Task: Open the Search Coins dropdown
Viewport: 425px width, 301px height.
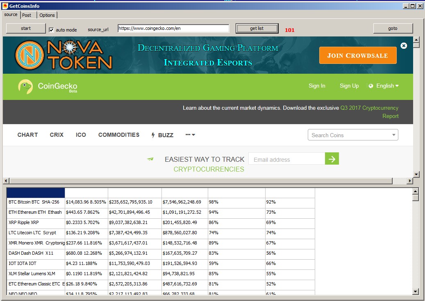Action: click(x=353, y=135)
